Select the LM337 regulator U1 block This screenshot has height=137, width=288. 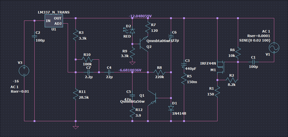coord(54,21)
